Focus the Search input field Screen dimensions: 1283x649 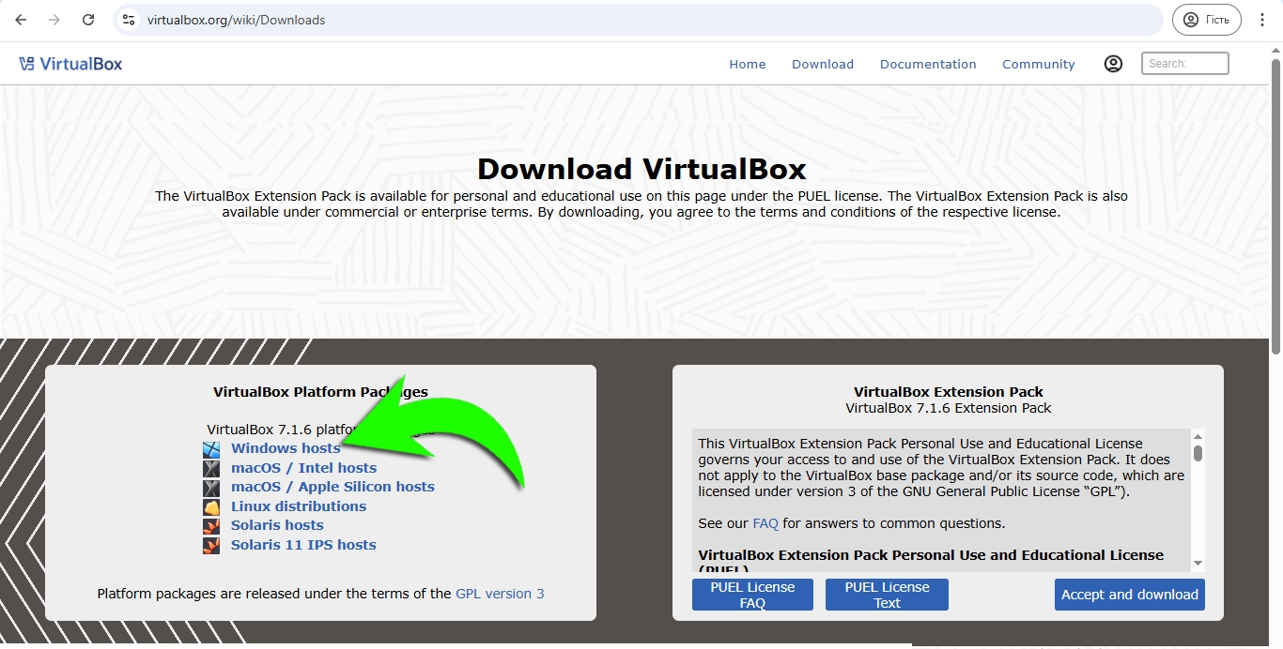click(x=1185, y=64)
